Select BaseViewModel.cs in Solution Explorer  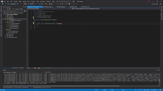[x=14, y=25]
